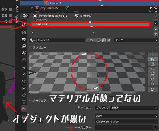Hide polySurface159 with eye icon

156,8
